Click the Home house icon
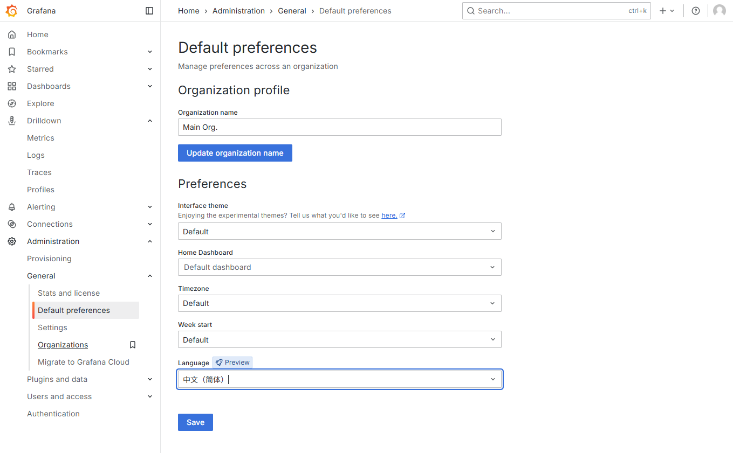 point(12,34)
